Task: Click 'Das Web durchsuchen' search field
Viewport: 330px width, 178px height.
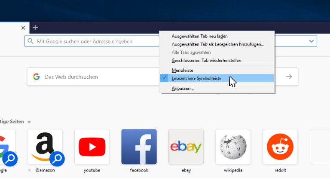Action: point(162,77)
